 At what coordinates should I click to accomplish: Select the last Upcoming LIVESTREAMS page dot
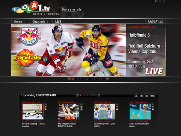pyautogui.click(x=96, y=95)
